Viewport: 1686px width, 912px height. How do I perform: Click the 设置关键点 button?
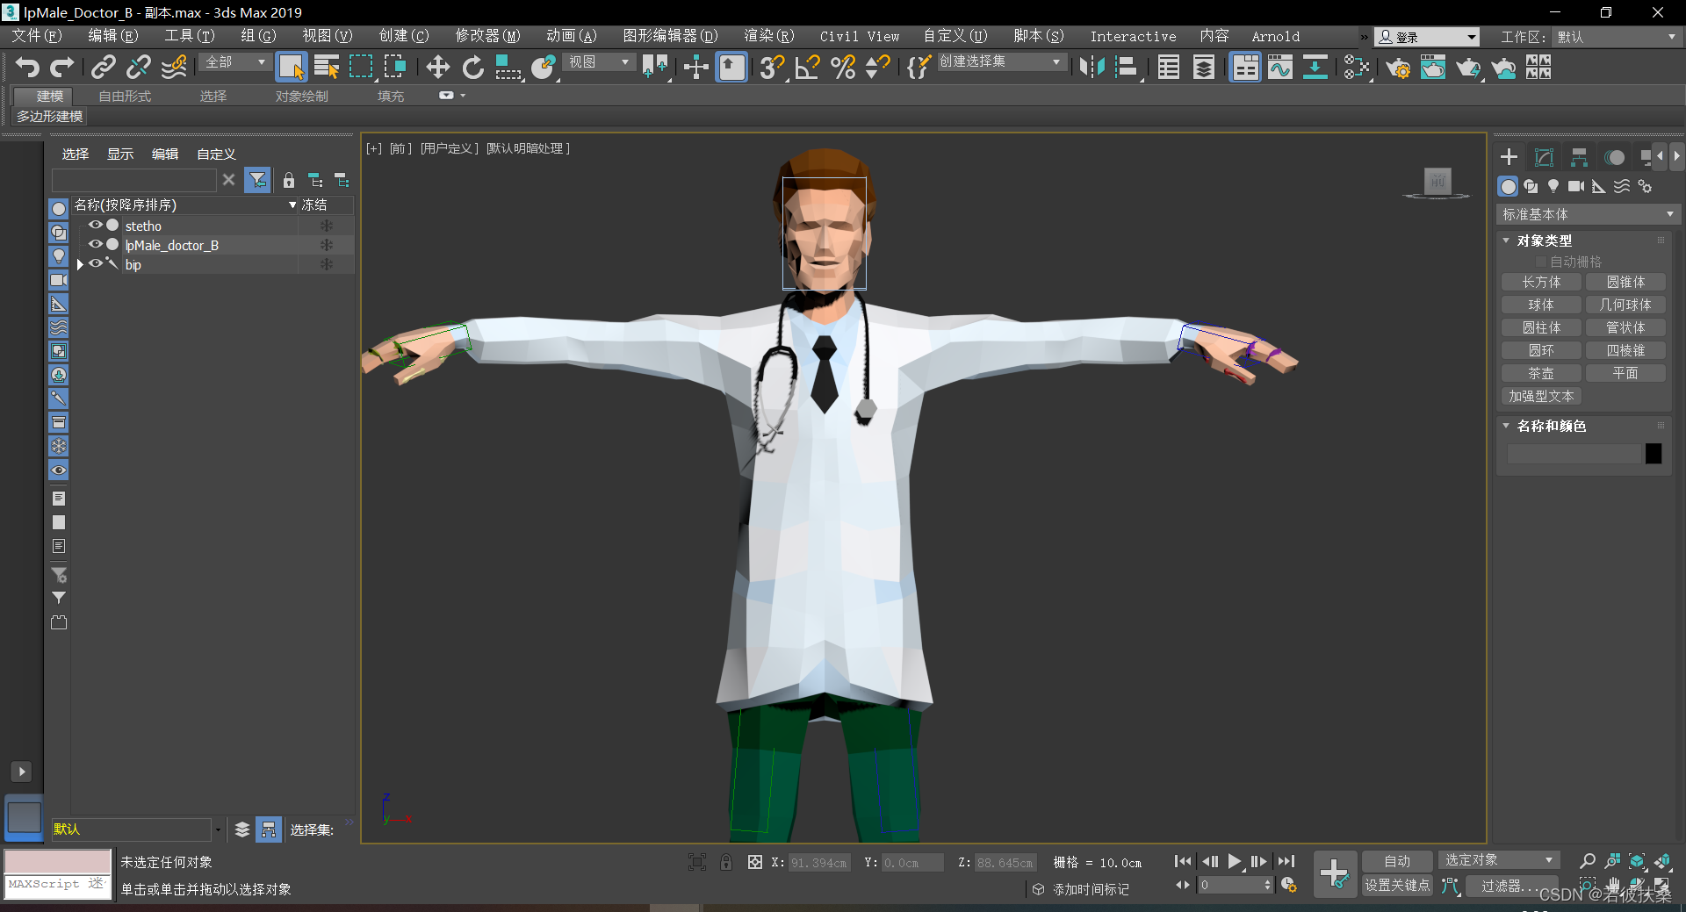coord(1397,886)
